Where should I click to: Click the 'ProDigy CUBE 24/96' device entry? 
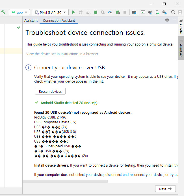pyautogui.click(x=50, y=117)
